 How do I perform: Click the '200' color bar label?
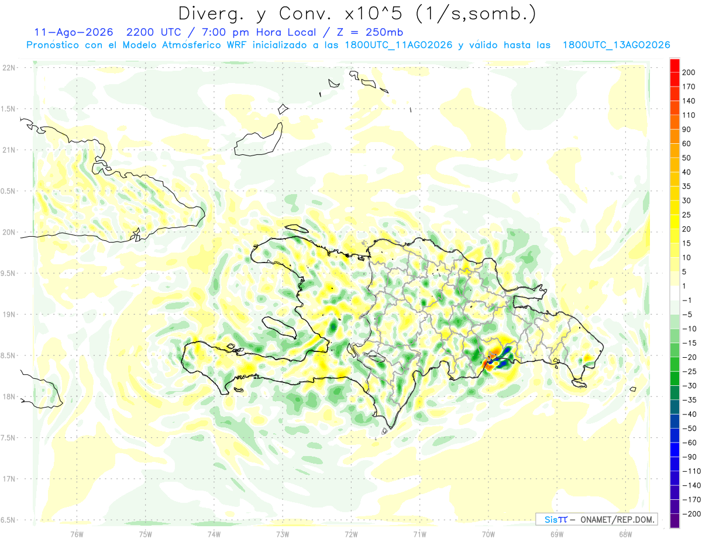(x=689, y=73)
